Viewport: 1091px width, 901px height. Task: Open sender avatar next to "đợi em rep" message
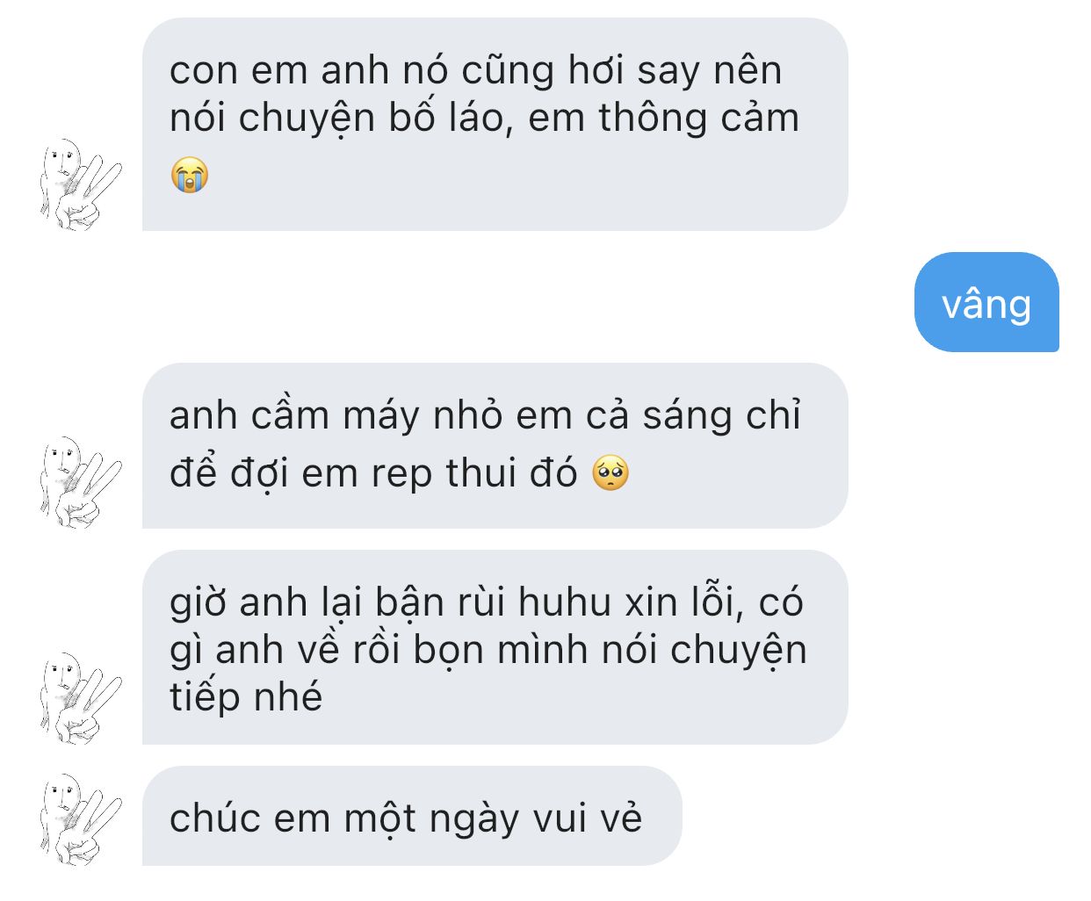[80, 481]
